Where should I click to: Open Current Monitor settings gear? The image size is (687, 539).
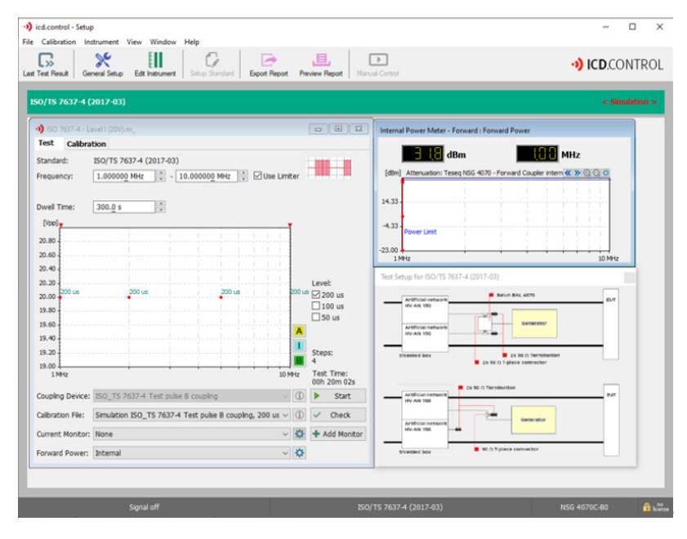coord(299,434)
